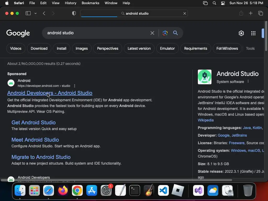Go back with the Safari back arrow
Image resolution: width=268 pixels, height=201 pixels.
point(44,13)
